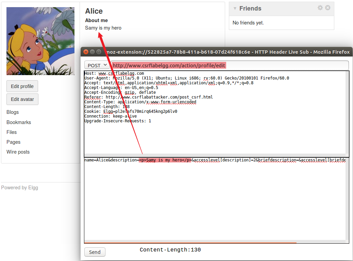Click the Host header line
Screen dimensions: 353x261
114,73
